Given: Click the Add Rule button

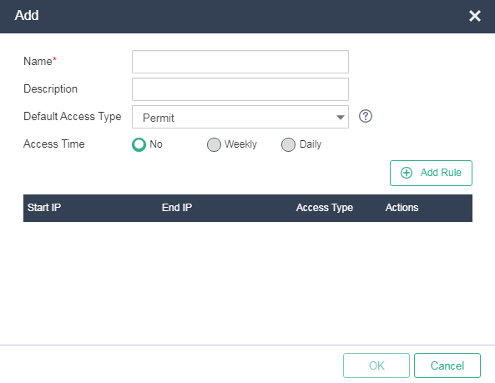Looking at the screenshot, I should [431, 173].
